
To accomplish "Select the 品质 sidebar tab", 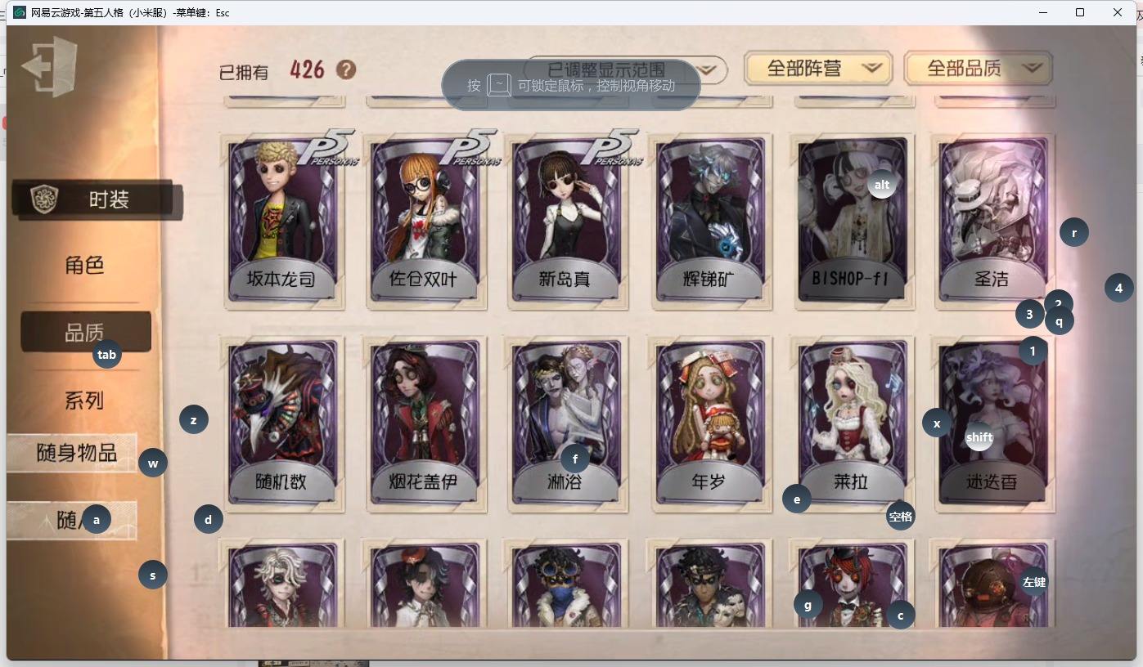I will point(86,332).
